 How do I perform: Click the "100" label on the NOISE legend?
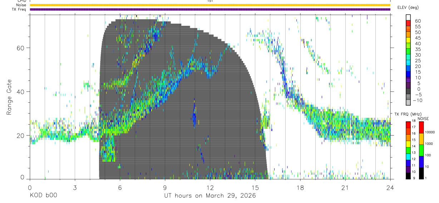[x=429, y=155]
